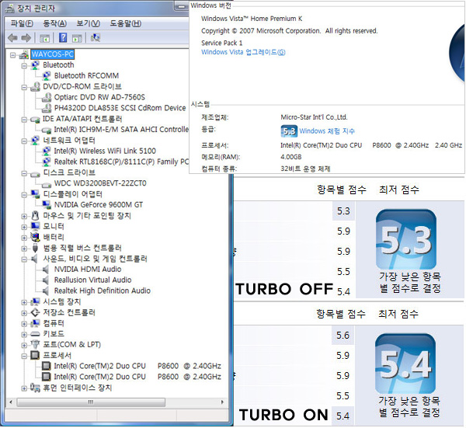Click the Realtek High Definition Audio speaker icon
This screenshot has height=428, width=466.
46,291
